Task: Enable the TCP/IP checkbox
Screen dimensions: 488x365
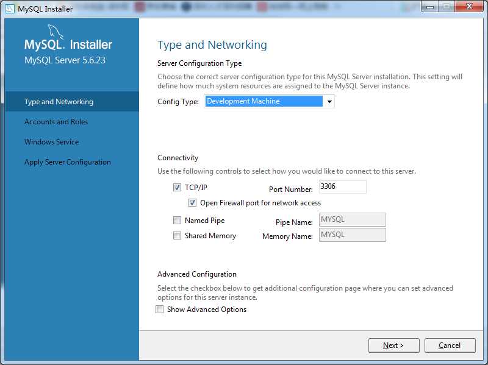Action: pos(177,187)
